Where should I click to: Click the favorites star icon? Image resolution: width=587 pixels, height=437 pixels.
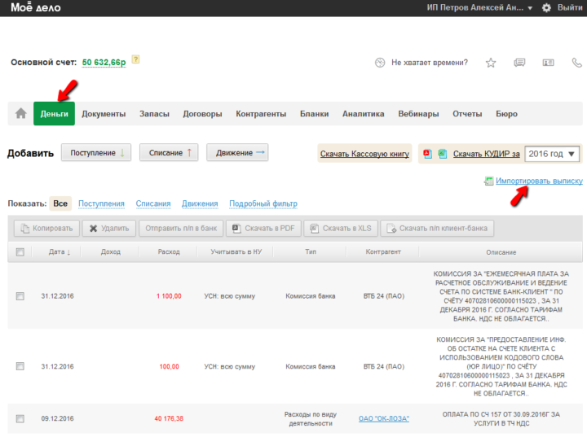pos(491,63)
